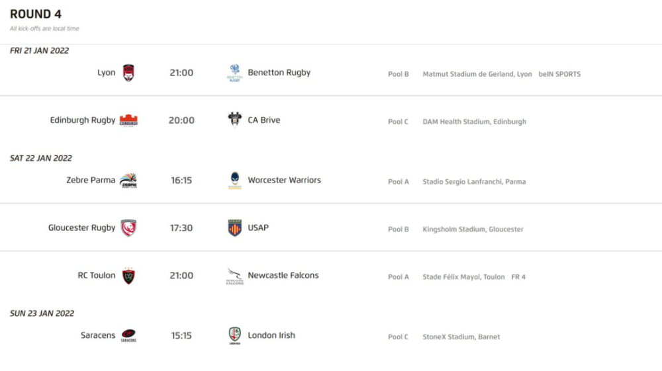
Task: Open the Gloucester Rugby crest
Action: [128, 228]
